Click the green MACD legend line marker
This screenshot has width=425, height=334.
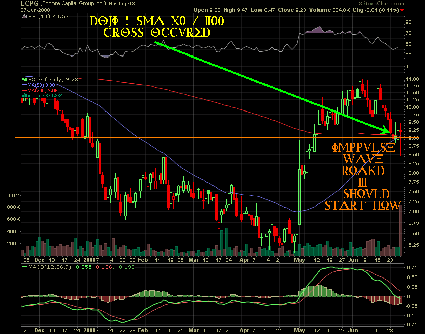(24, 267)
